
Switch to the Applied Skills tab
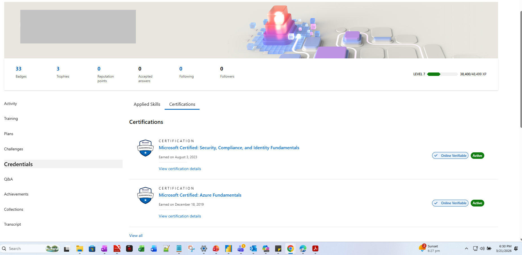[x=147, y=104]
